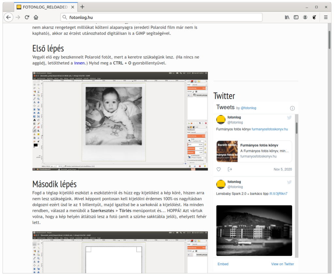Click the Twitter bird on Lensbaby tweet
The image size is (334, 276).
click(289, 182)
